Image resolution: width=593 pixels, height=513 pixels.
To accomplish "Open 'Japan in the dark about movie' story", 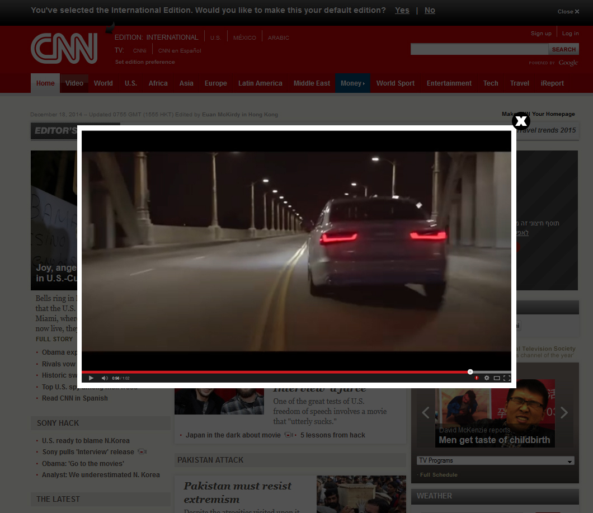I will (233, 435).
